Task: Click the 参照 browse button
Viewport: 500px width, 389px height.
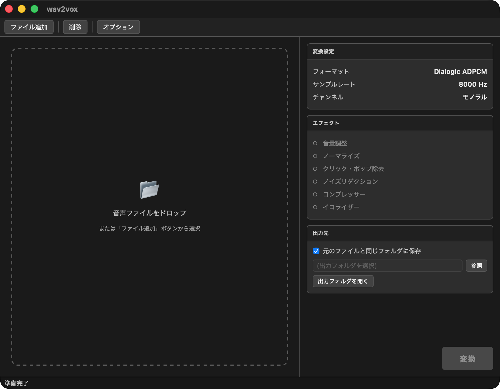Action: 476,266
